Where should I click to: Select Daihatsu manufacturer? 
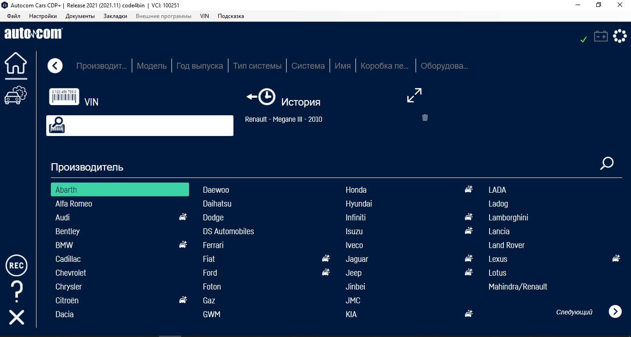tap(217, 203)
